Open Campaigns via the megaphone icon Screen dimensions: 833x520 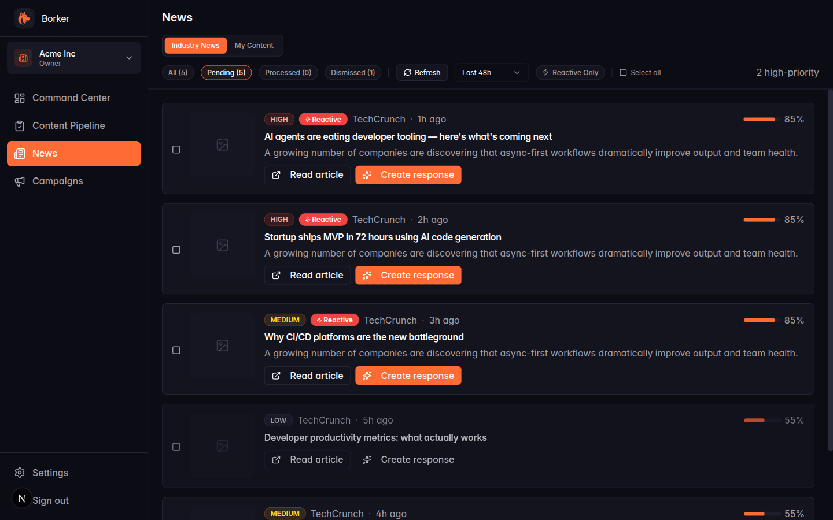(19, 181)
